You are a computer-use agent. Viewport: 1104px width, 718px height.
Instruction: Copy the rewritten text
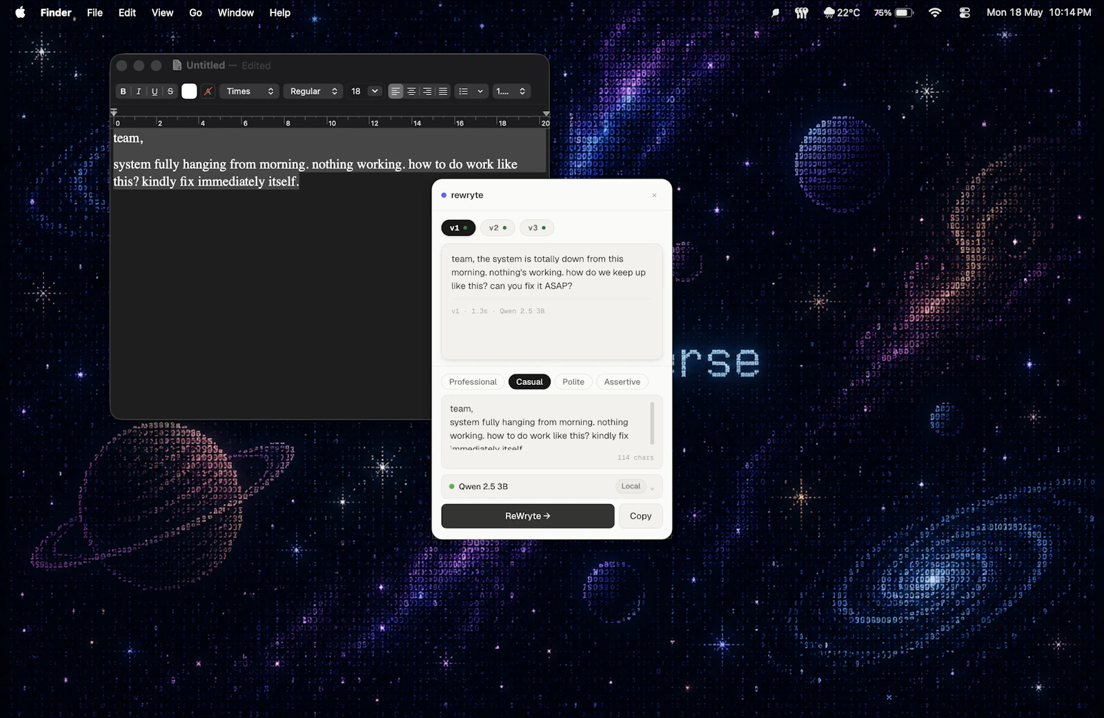coord(640,516)
